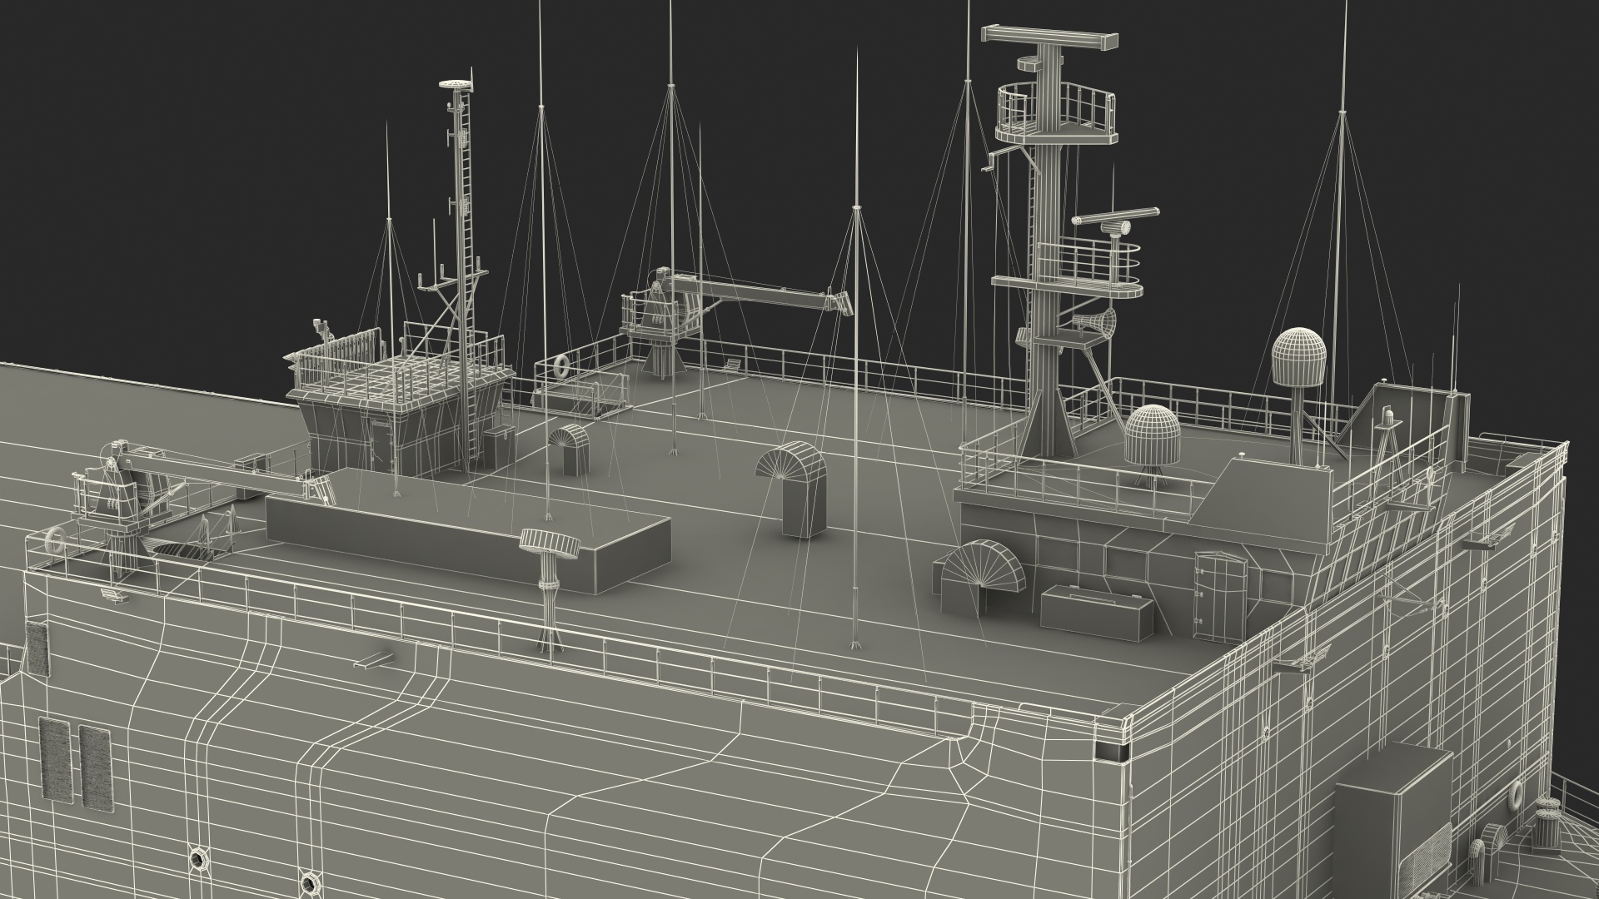Select the life ring beside the left crane
The image size is (1599, 899).
(56, 541)
